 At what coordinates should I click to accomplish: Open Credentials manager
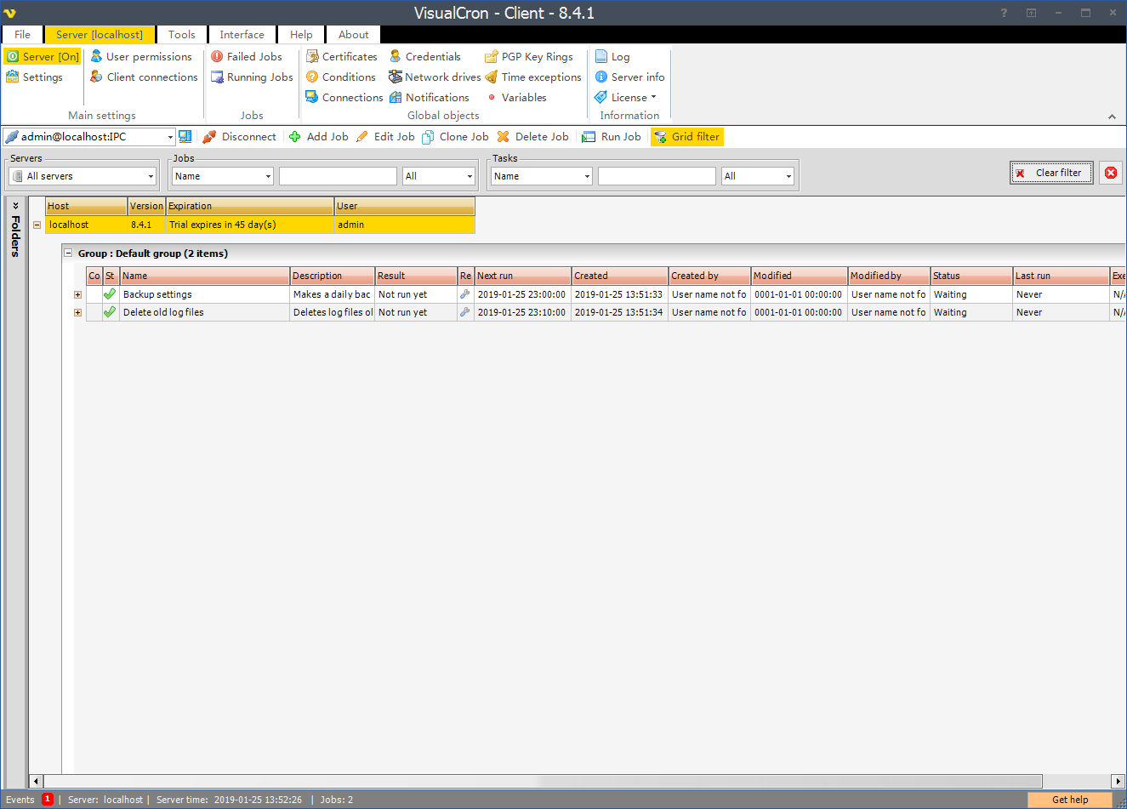pos(424,56)
